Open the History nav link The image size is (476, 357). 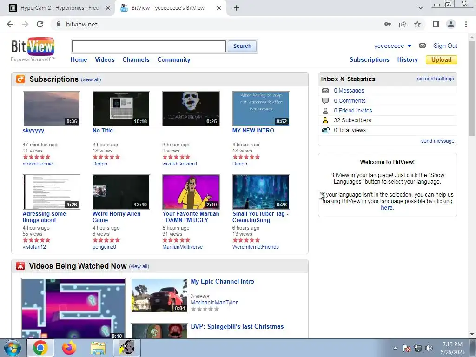(407, 60)
